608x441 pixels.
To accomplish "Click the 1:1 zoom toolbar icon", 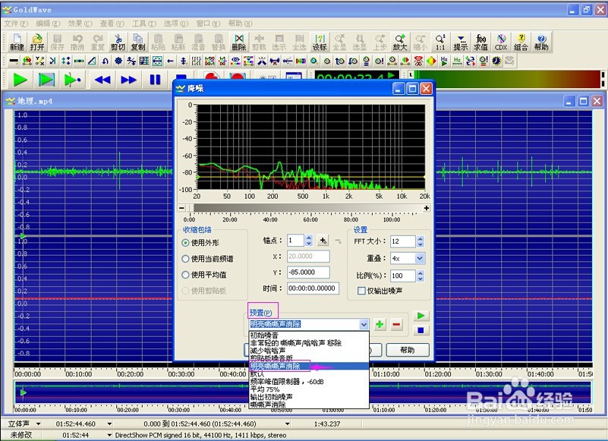I will [440, 42].
